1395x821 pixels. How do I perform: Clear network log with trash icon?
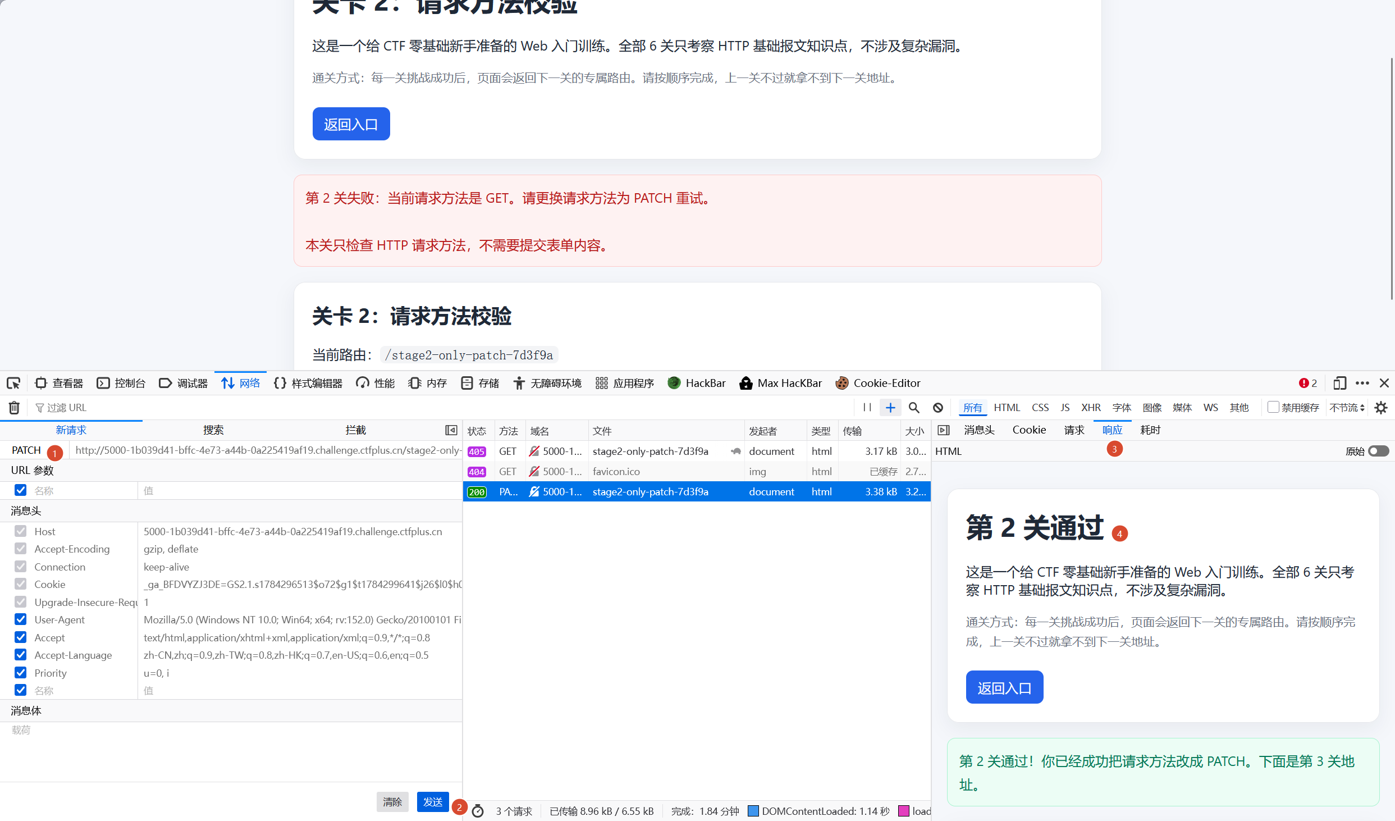point(14,408)
